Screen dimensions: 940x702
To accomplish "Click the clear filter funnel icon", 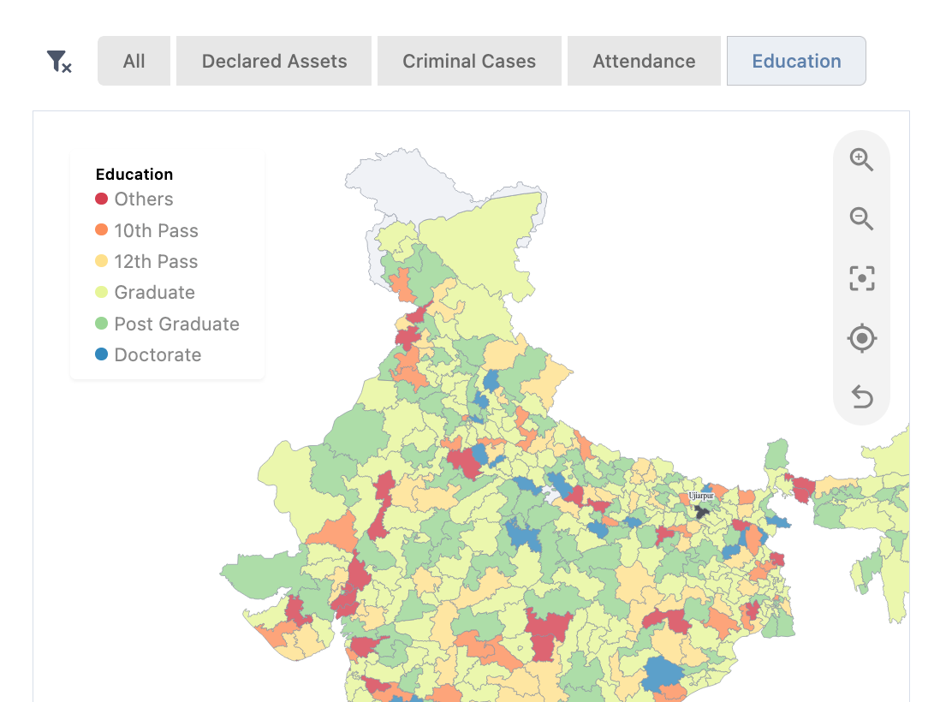I will click(58, 62).
